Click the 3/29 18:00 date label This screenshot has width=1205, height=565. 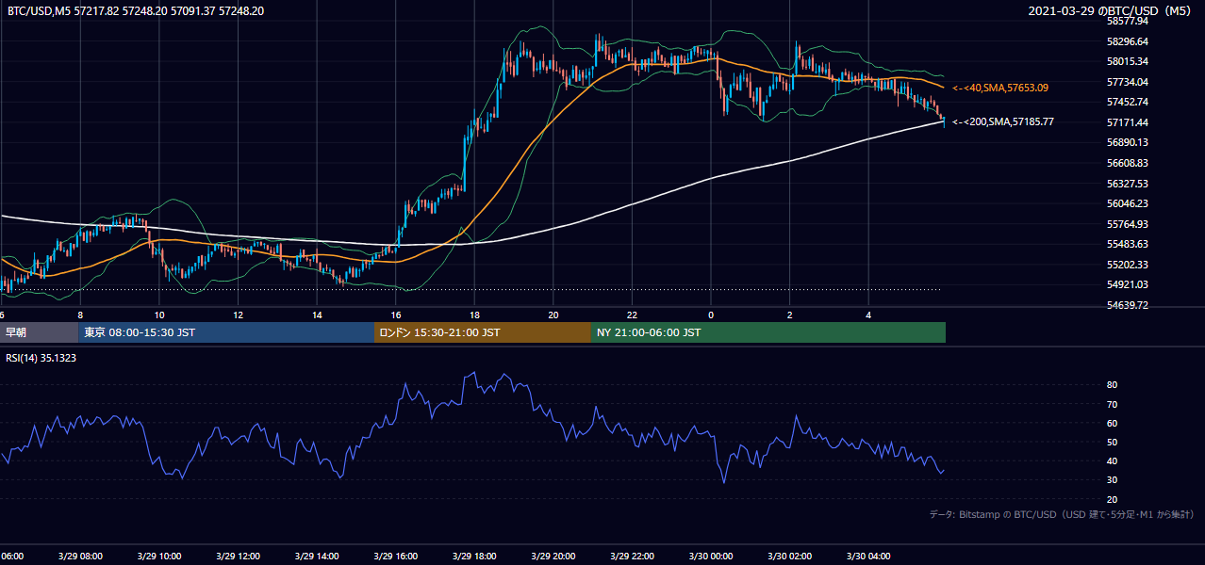pos(474,557)
